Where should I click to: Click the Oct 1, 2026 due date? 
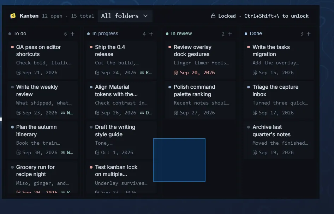pyautogui.click(x=117, y=152)
